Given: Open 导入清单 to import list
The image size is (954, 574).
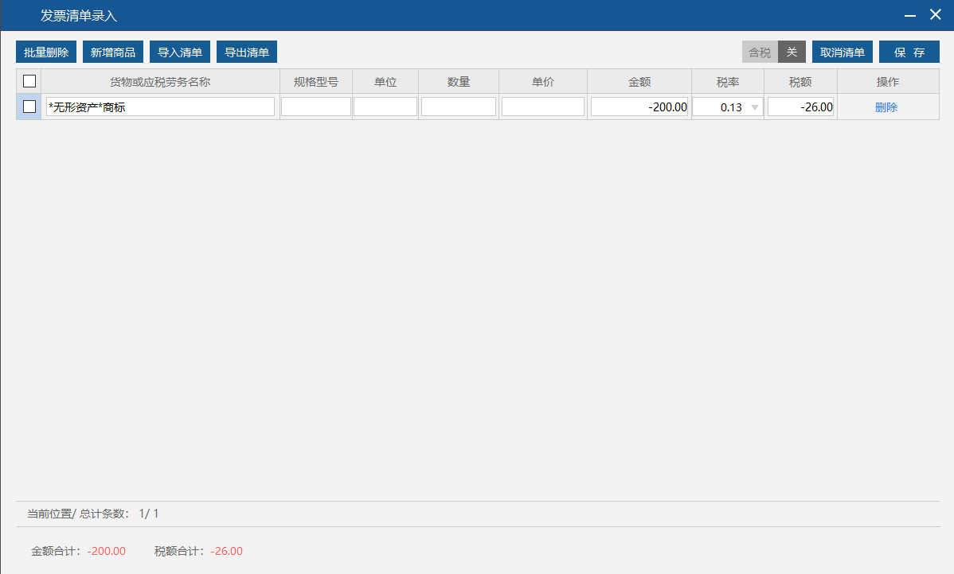Looking at the screenshot, I should pos(180,52).
